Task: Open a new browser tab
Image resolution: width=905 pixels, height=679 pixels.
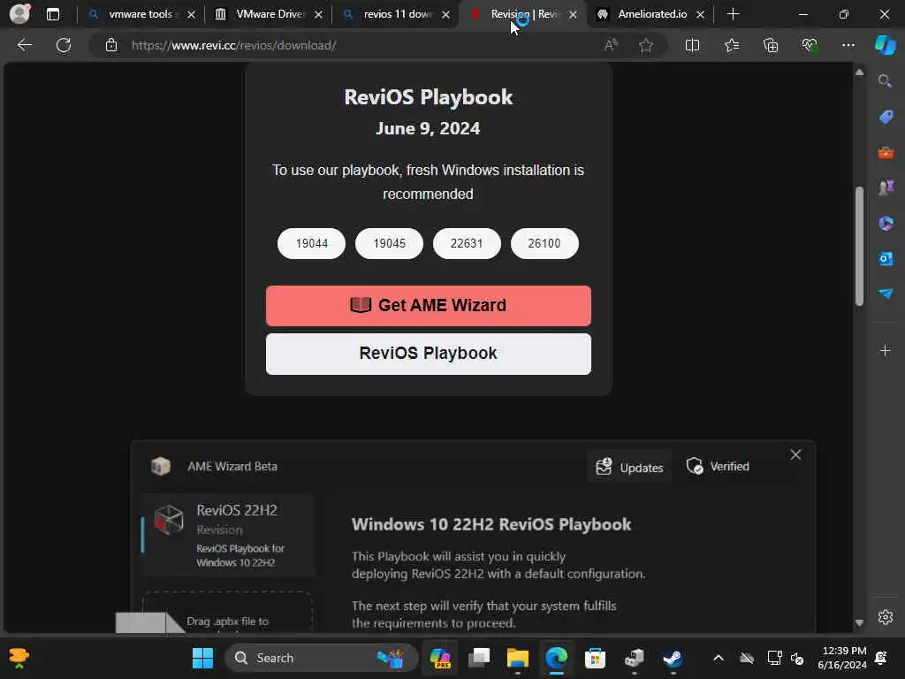Action: [x=733, y=14]
